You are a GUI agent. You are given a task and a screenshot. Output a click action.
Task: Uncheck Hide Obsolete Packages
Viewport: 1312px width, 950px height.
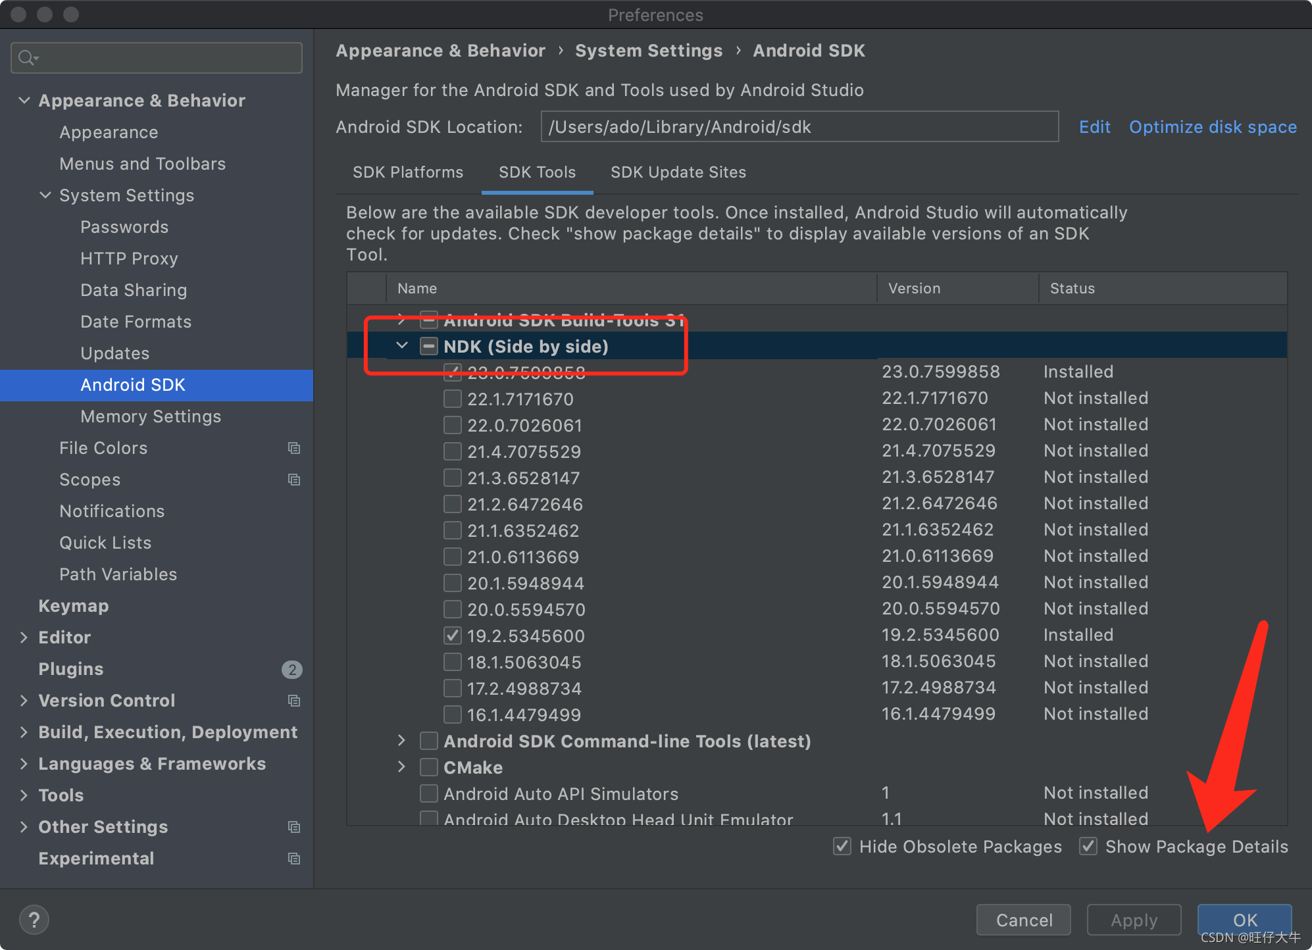(842, 847)
